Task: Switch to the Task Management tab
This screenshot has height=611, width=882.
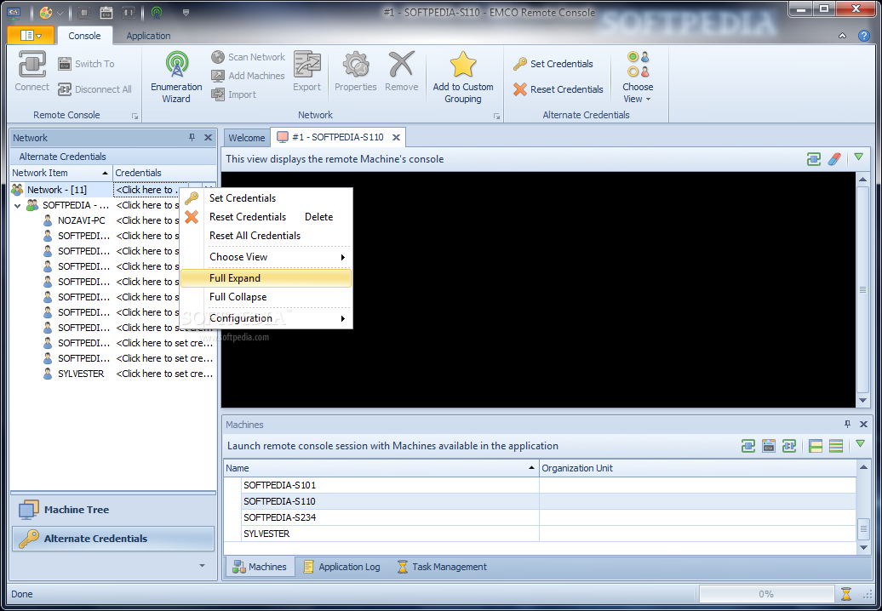Action: (x=442, y=567)
